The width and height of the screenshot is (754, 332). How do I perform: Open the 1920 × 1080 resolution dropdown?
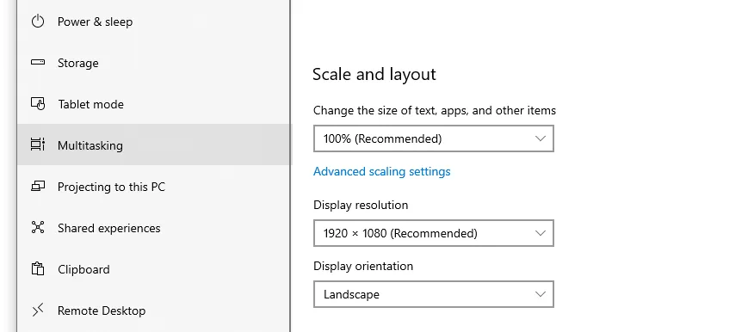pos(433,233)
